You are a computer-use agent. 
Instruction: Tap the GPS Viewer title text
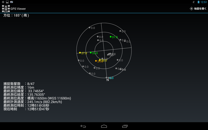18,9
